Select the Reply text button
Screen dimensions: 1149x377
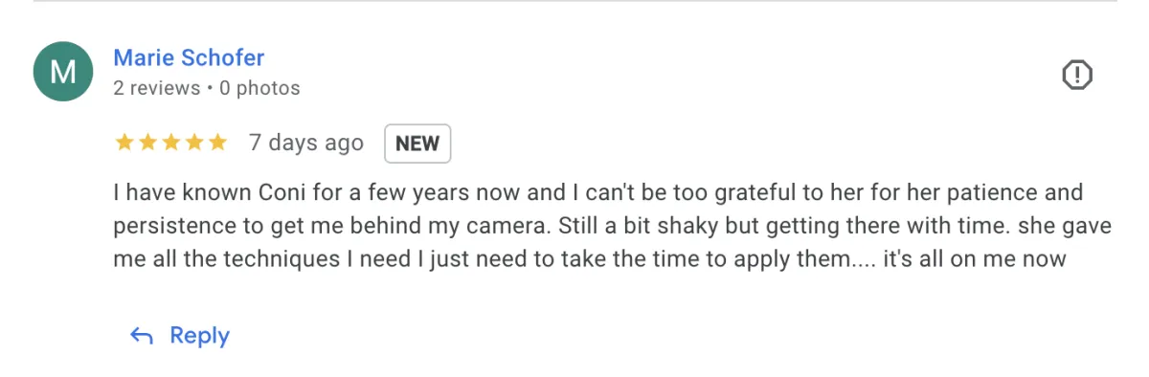[x=199, y=336]
